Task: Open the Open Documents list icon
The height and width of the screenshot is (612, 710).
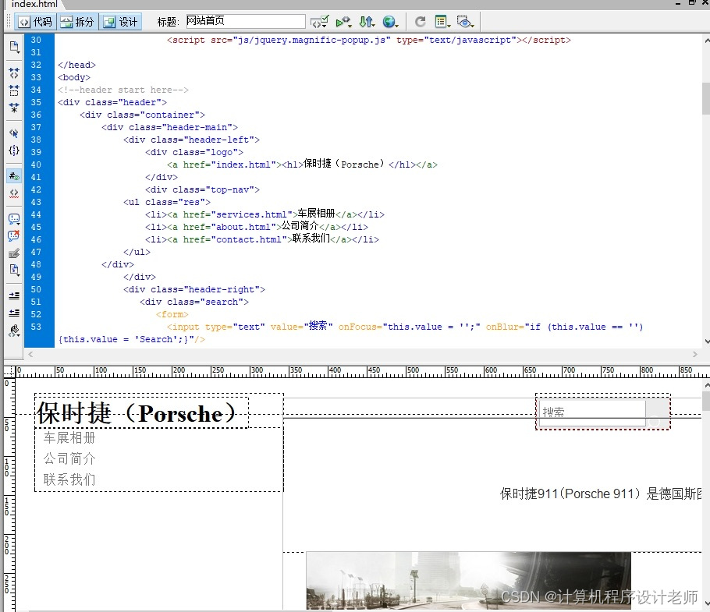Action: pyautogui.click(x=14, y=47)
